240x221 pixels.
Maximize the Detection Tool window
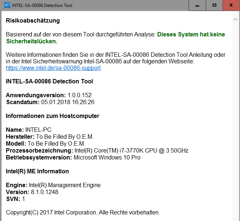pyautogui.click(x=214, y=5)
